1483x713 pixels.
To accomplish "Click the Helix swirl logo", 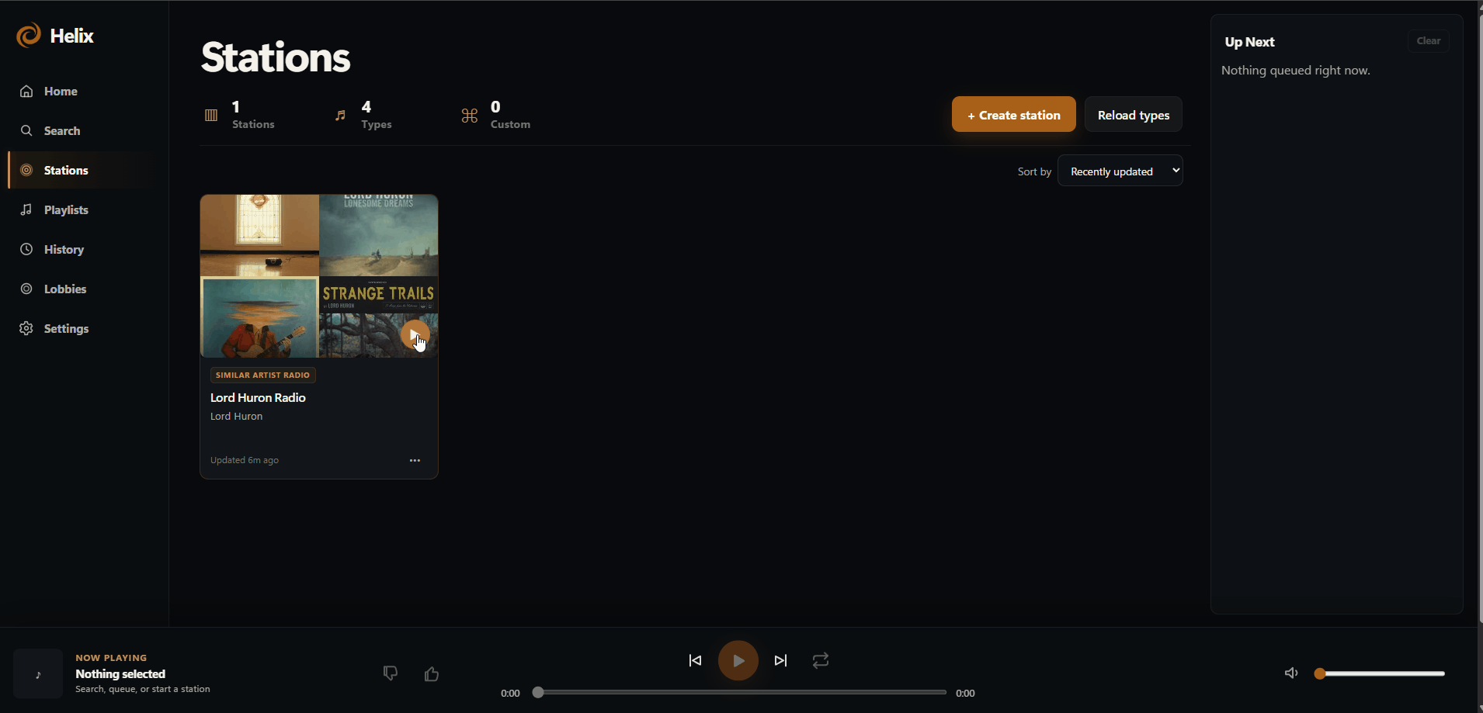I will [x=29, y=35].
